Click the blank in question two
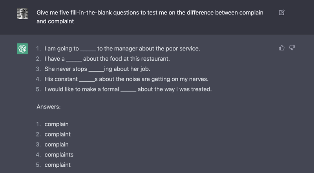The width and height of the screenshot is (314, 173). click(74, 59)
